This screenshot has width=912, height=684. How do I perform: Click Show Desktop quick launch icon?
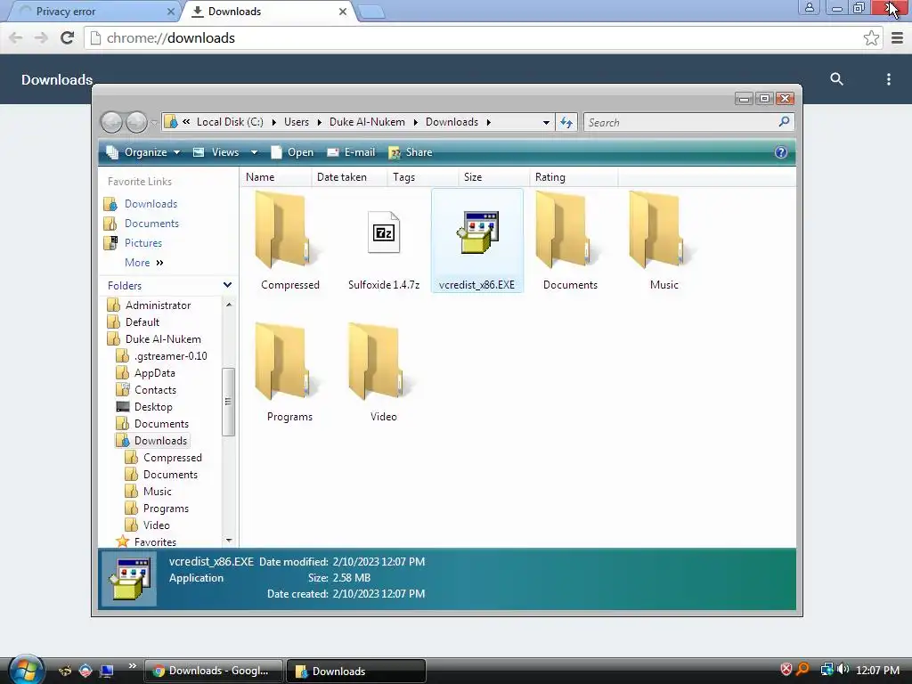point(107,672)
